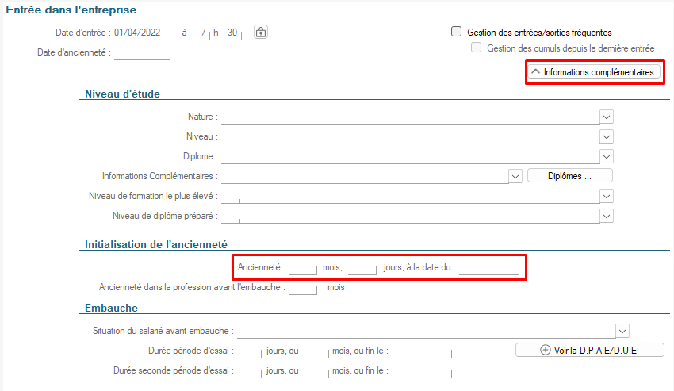Click the Diplômes ... button

pyautogui.click(x=569, y=176)
